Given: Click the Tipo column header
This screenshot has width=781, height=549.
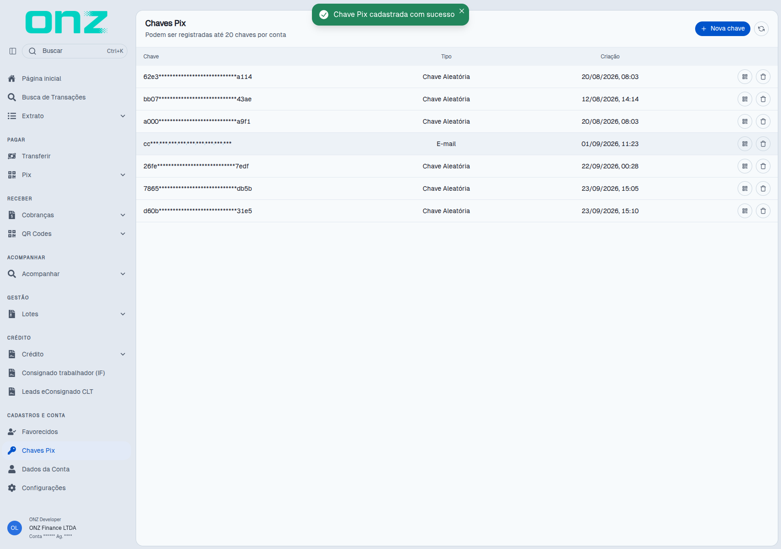Looking at the screenshot, I should click(x=446, y=57).
